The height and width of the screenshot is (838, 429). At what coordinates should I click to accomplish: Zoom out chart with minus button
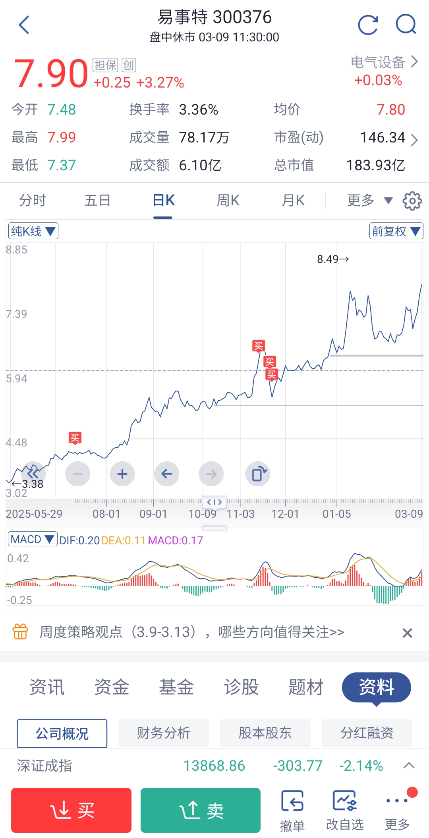[78, 474]
